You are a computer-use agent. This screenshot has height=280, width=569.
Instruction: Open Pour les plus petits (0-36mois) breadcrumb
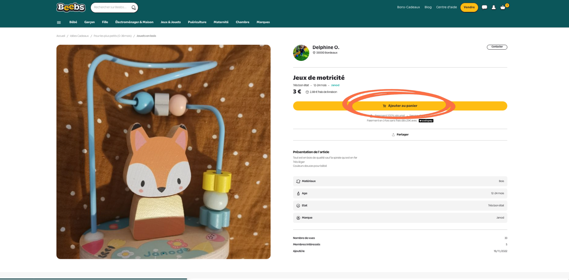coord(112,36)
